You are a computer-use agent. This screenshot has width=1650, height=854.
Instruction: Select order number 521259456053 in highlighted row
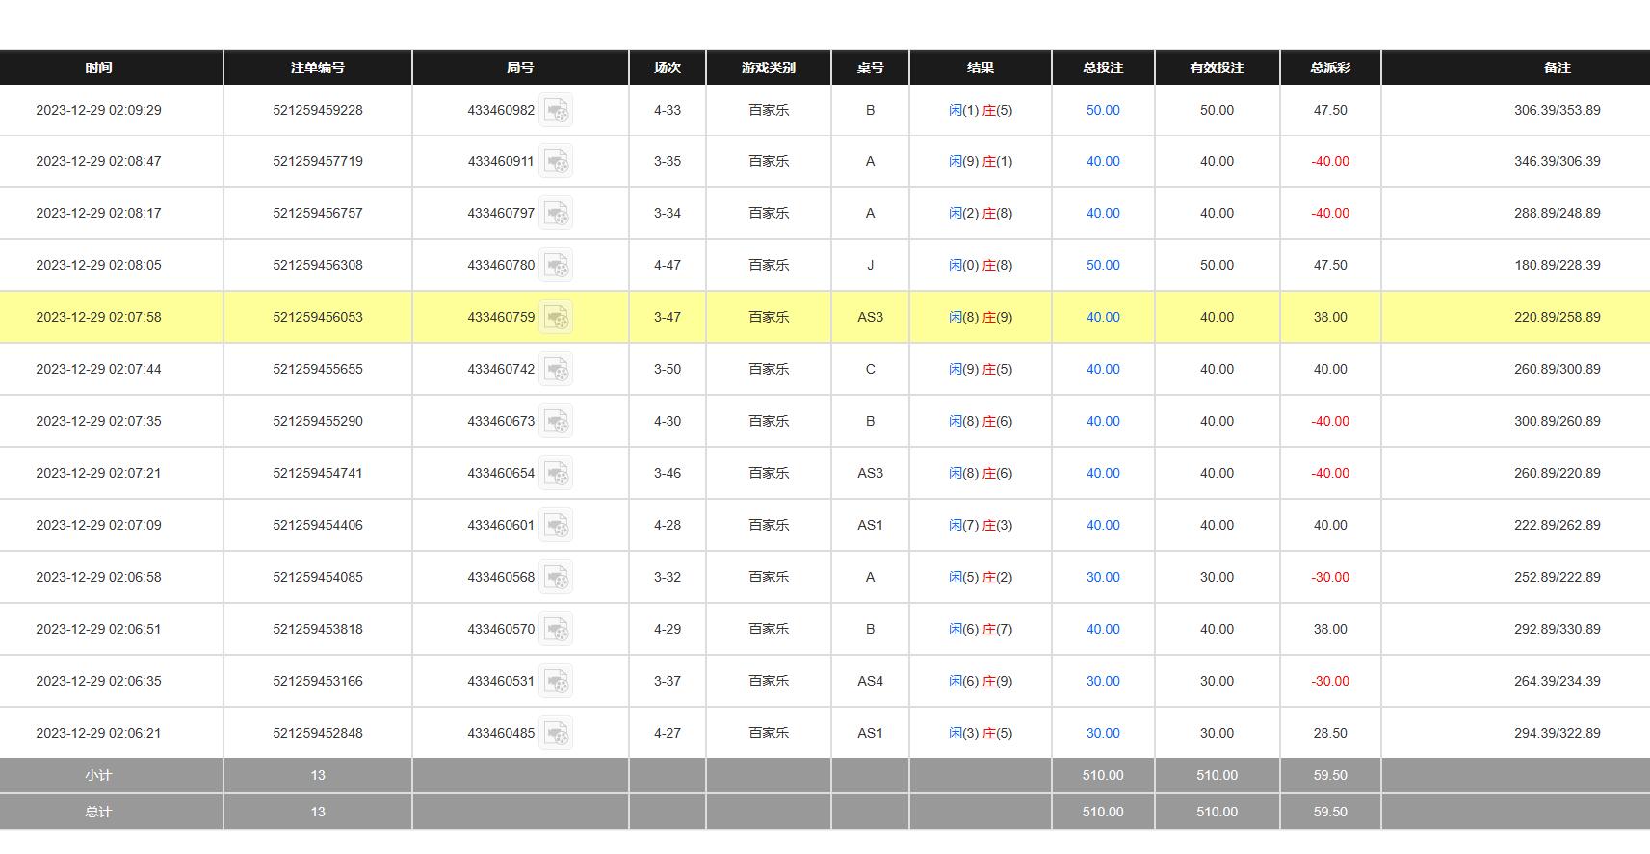coord(318,318)
